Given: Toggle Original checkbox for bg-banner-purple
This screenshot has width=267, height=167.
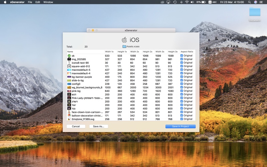Looking at the screenshot, I should [x=182, y=77].
